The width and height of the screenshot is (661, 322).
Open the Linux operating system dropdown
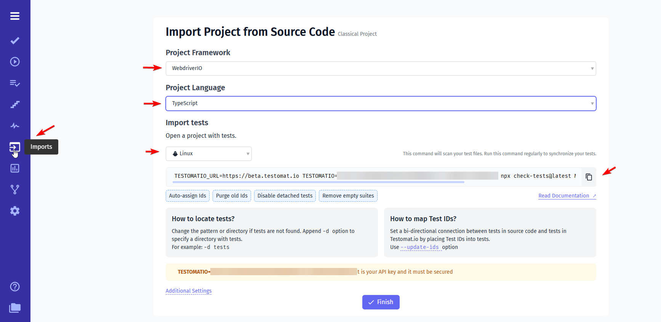(x=209, y=154)
